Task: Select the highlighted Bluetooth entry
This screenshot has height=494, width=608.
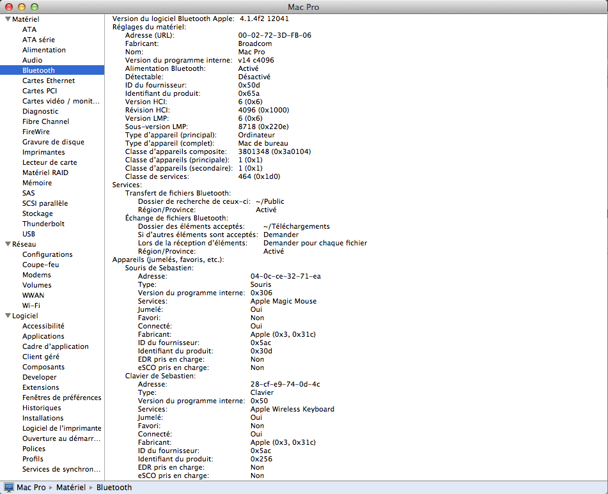Action: coord(52,70)
